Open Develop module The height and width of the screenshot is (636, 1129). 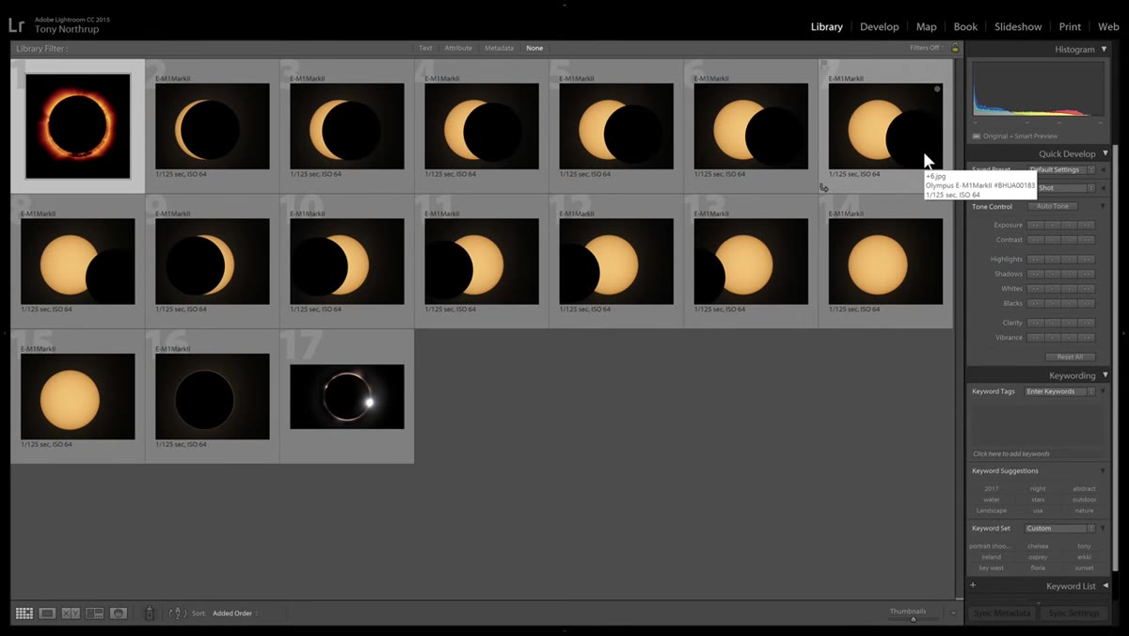[x=880, y=26]
